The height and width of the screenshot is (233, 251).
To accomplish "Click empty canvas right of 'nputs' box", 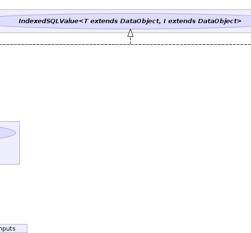I will point(128,228).
